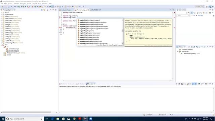Click the Find field in Task List

pos(183,16)
